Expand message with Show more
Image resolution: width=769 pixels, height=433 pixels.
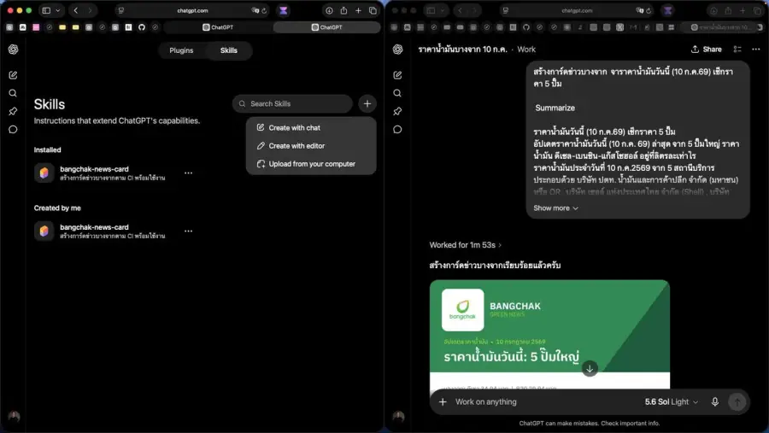pyautogui.click(x=555, y=208)
